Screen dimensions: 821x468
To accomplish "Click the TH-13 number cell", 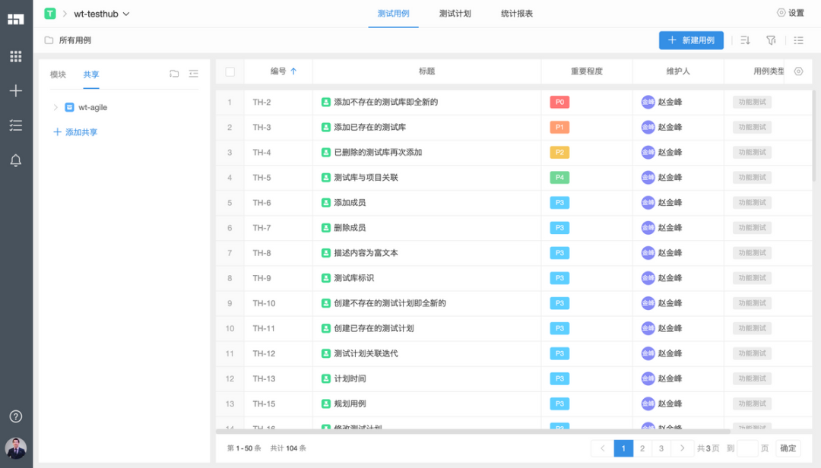I will point(264,378).
